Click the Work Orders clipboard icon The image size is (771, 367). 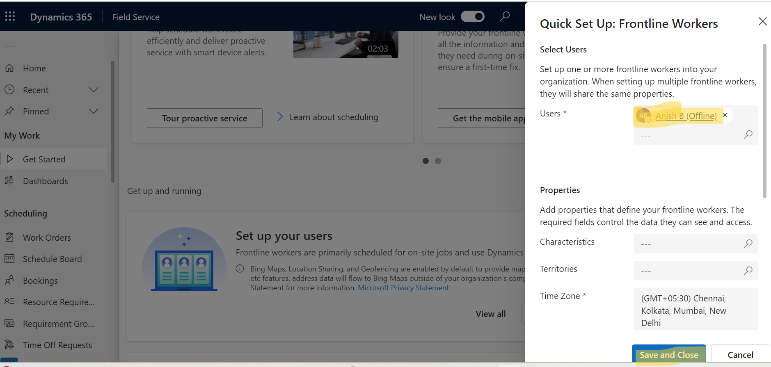click(x=9, y=237)
